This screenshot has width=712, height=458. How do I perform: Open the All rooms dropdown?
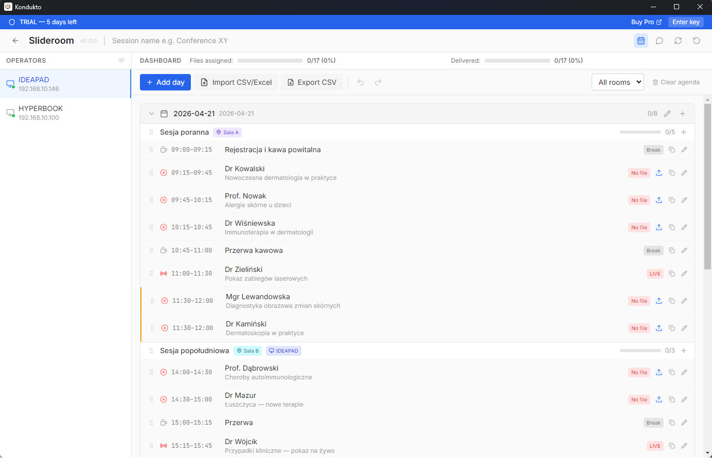tap(618, 82)
